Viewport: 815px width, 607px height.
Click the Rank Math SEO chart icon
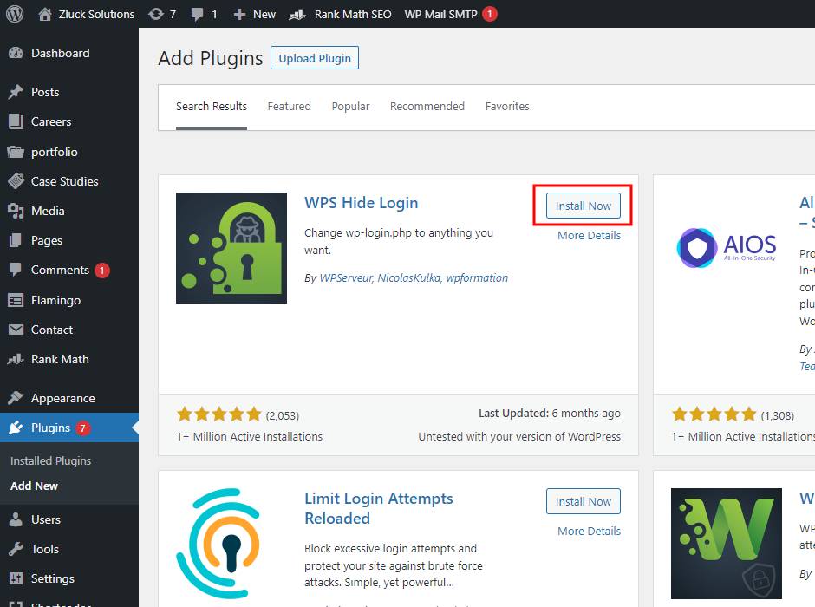(297, 15)
